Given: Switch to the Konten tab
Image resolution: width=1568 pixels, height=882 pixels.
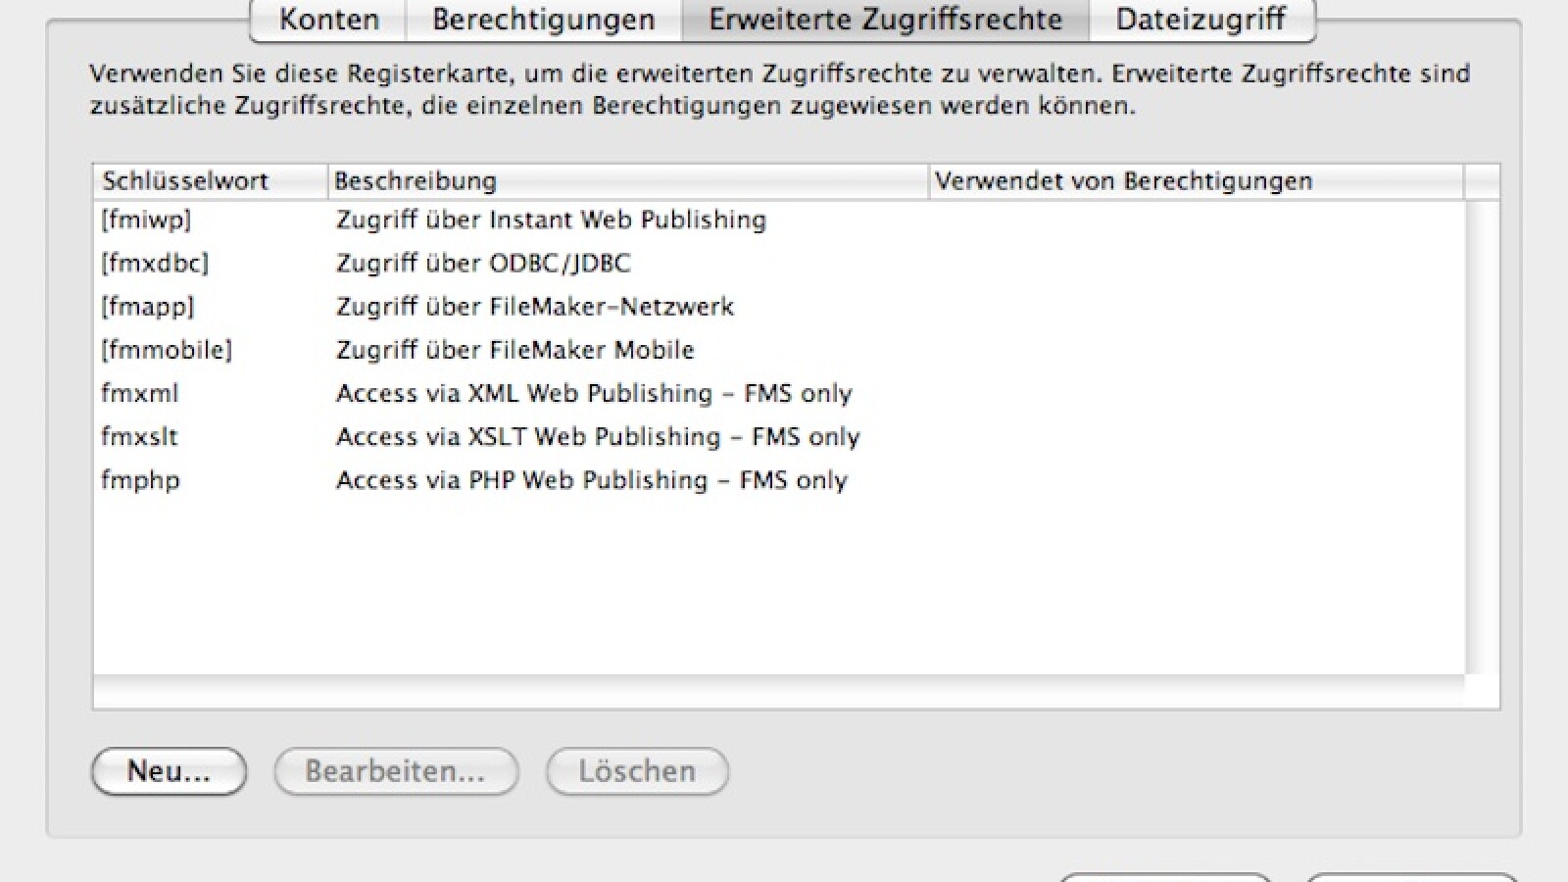Looking at the screenshot, I should click(x=327, y=19).
